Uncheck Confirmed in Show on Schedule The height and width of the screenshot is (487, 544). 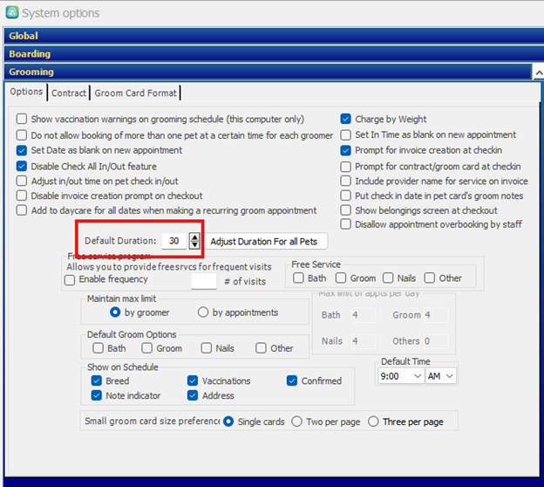tap(292, 381)
